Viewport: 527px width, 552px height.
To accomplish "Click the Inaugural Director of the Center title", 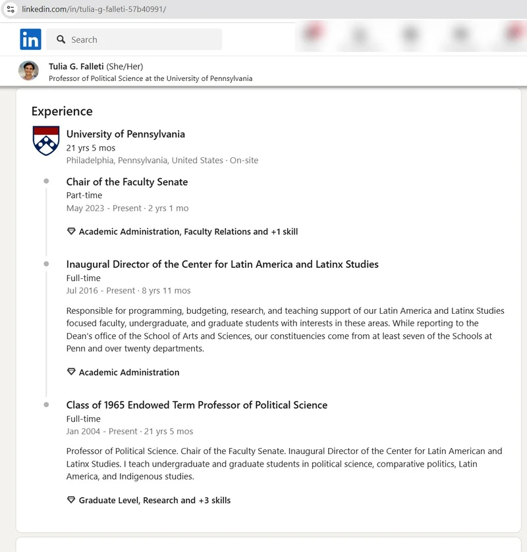I will [223, 264].
